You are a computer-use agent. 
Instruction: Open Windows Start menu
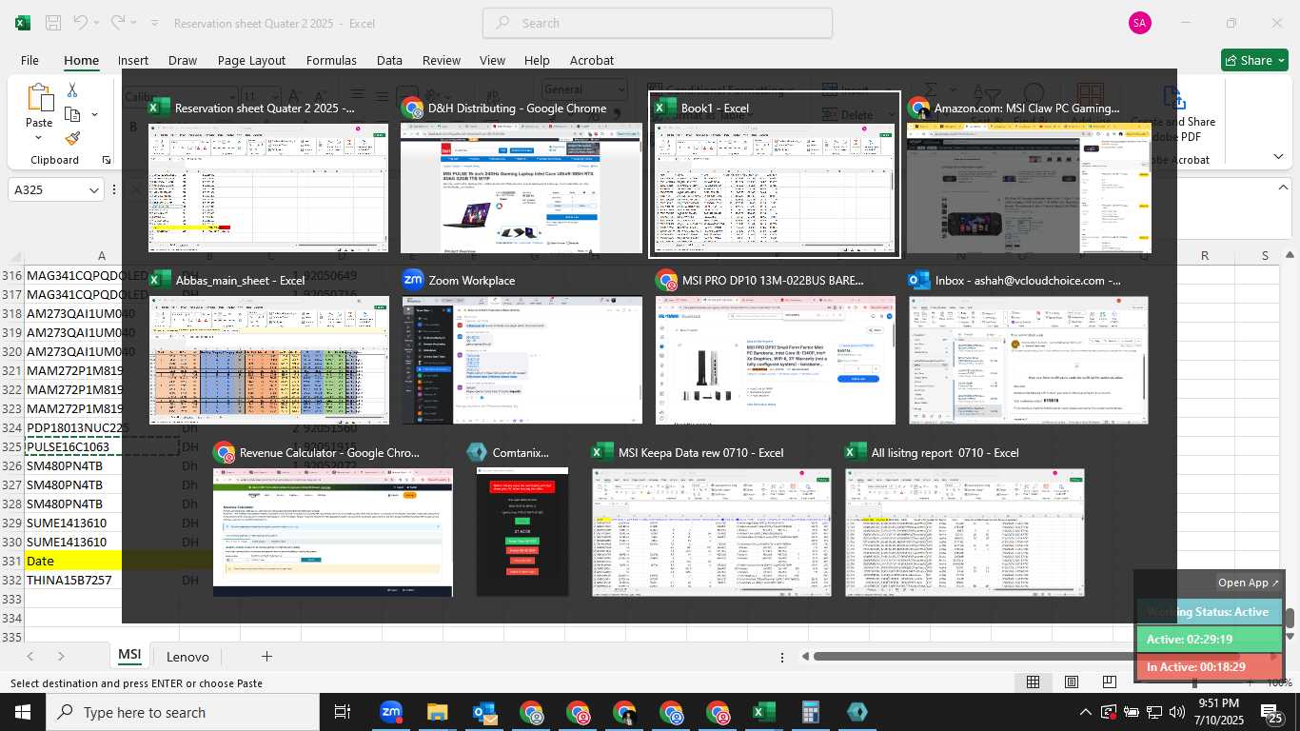click(x=22, y=712)
